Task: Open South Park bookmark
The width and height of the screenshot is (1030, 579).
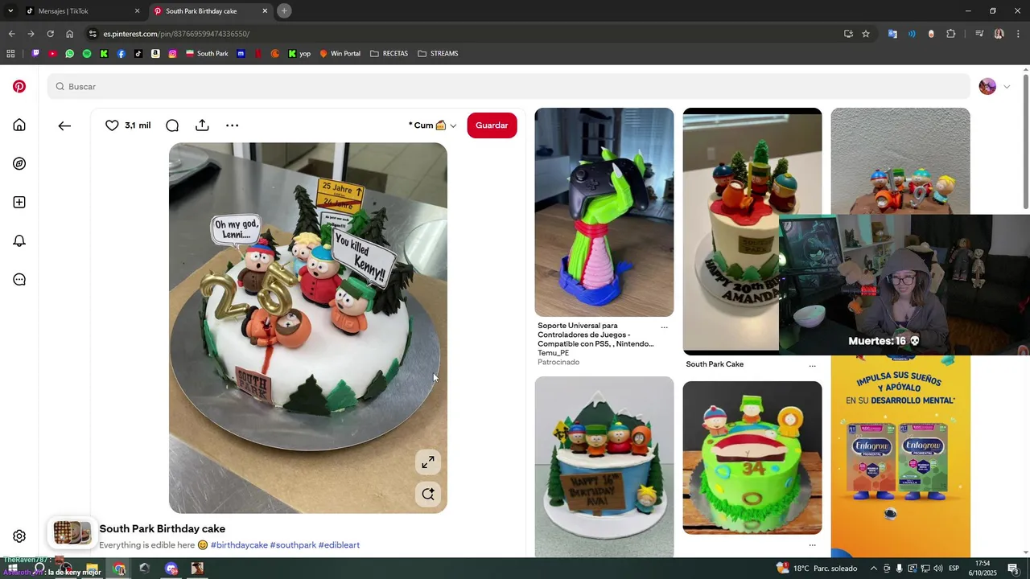Action: click(207, 54)
